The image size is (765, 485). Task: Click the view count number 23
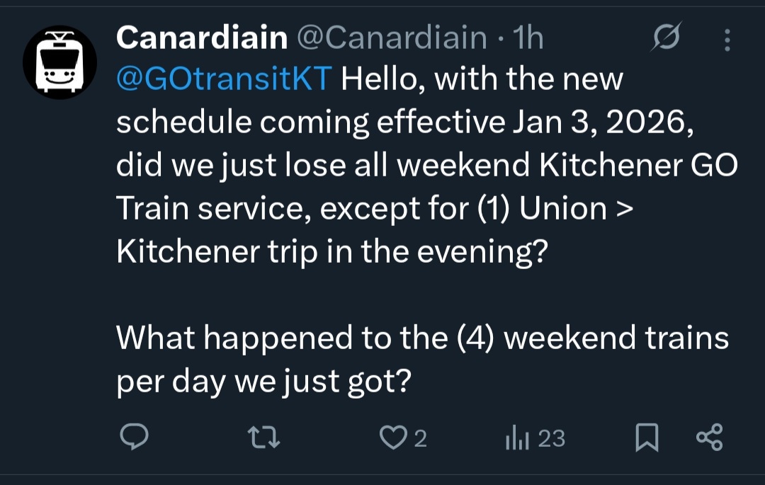[x=551, y=439]
